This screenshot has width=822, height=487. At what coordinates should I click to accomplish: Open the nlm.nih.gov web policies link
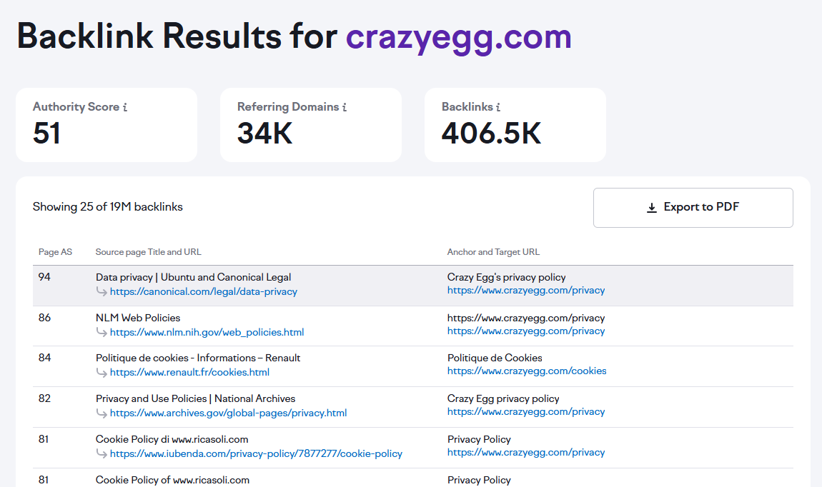tap(207, 332)
